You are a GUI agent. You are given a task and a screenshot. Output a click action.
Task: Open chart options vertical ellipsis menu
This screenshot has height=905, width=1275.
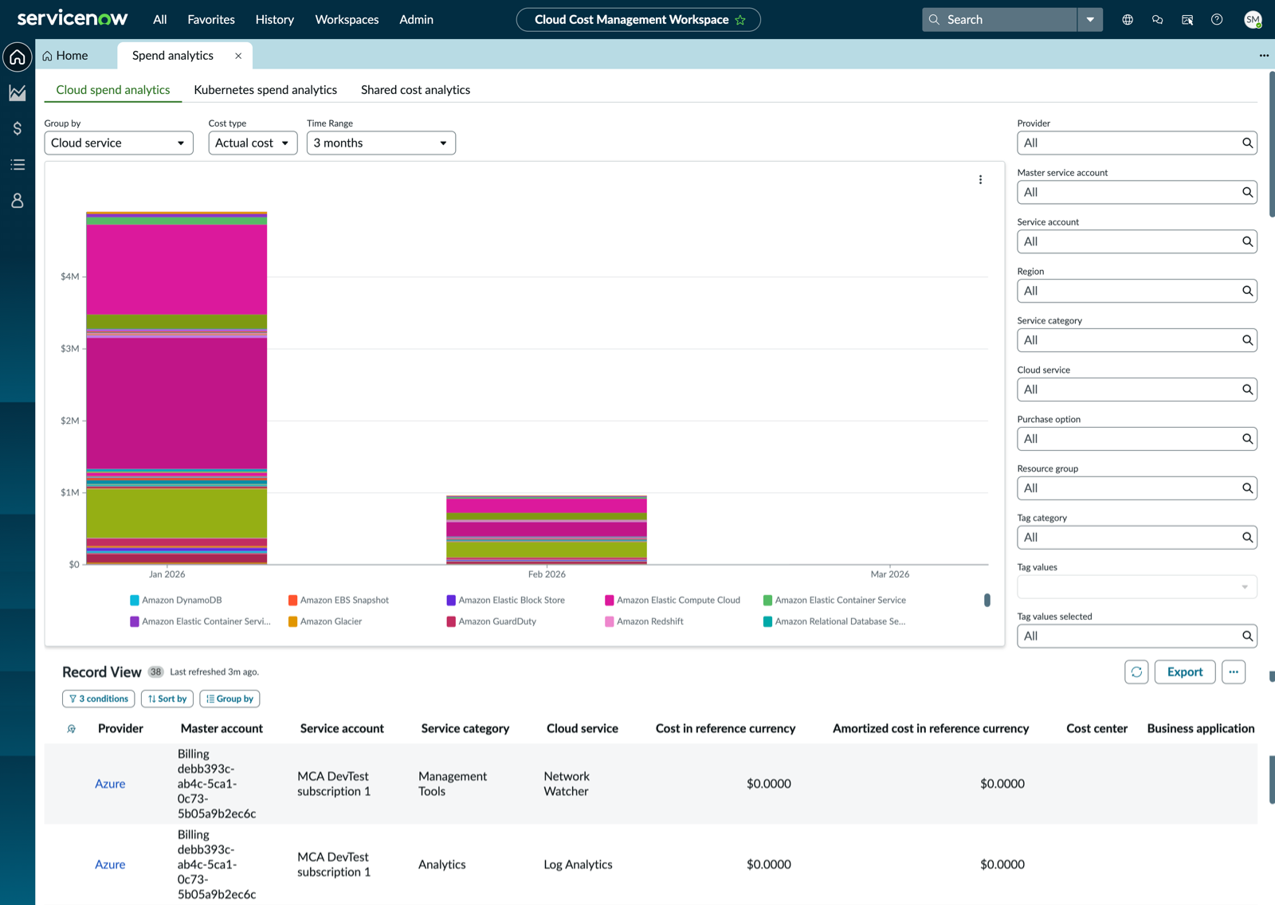pyautogui.click(x=980, y=180)
